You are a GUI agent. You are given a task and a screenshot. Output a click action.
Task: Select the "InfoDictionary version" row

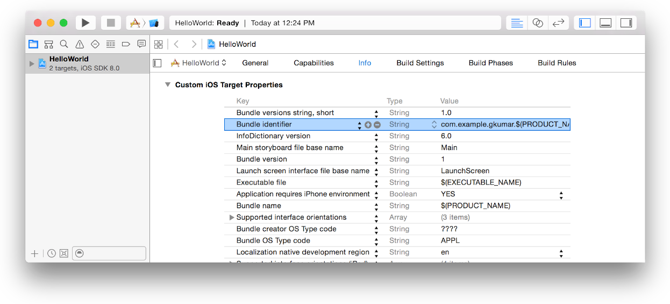(397, 136)
